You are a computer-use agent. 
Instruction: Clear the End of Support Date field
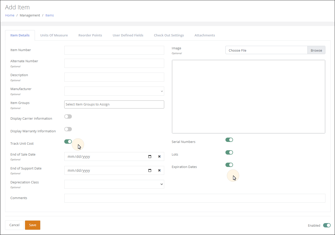(x=159, y=170)
